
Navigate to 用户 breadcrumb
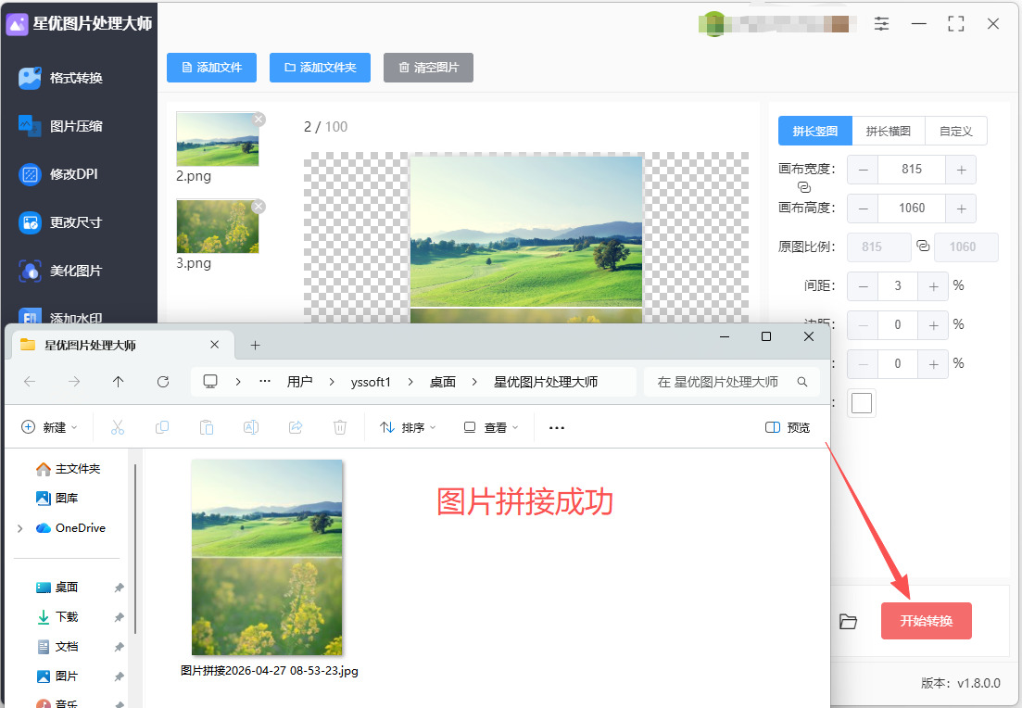click(x=300, y=382)
